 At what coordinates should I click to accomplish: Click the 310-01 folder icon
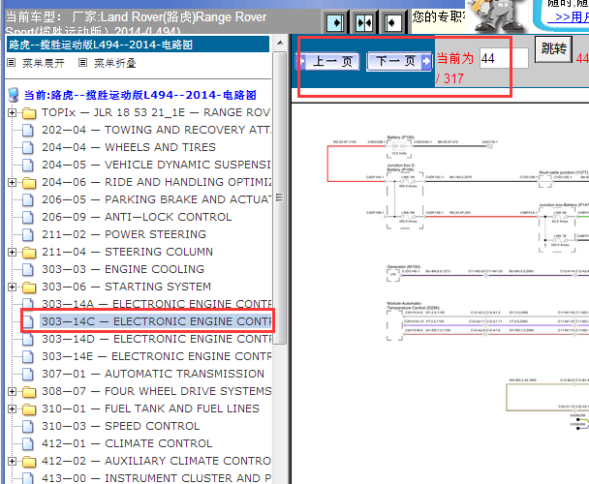click(x=29, y=409)
